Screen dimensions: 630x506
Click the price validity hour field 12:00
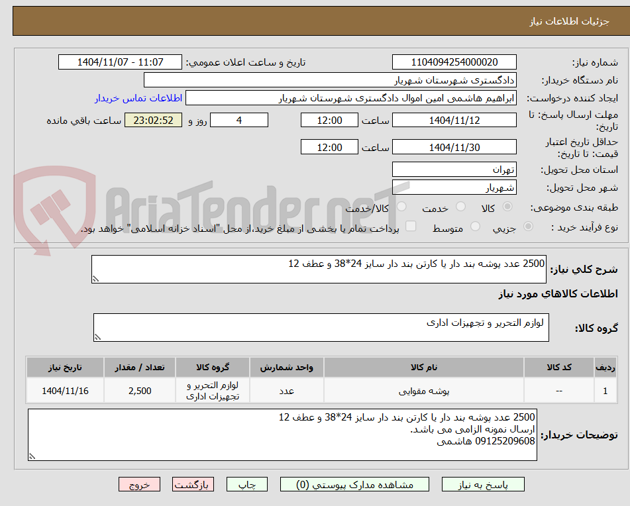[329, 147]
